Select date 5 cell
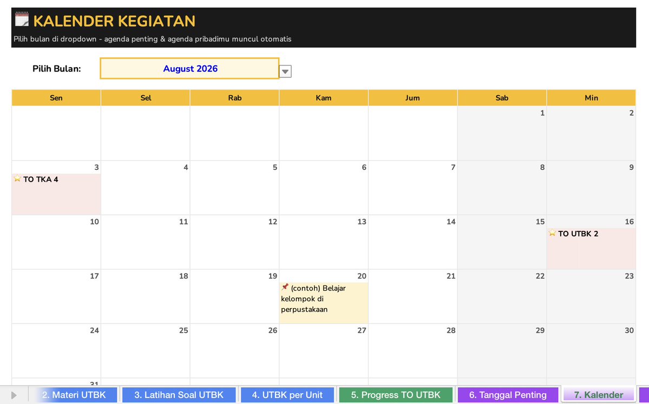The height and width of the screenshot is (404, 649). pyautogui.click(x=235, y=188)
